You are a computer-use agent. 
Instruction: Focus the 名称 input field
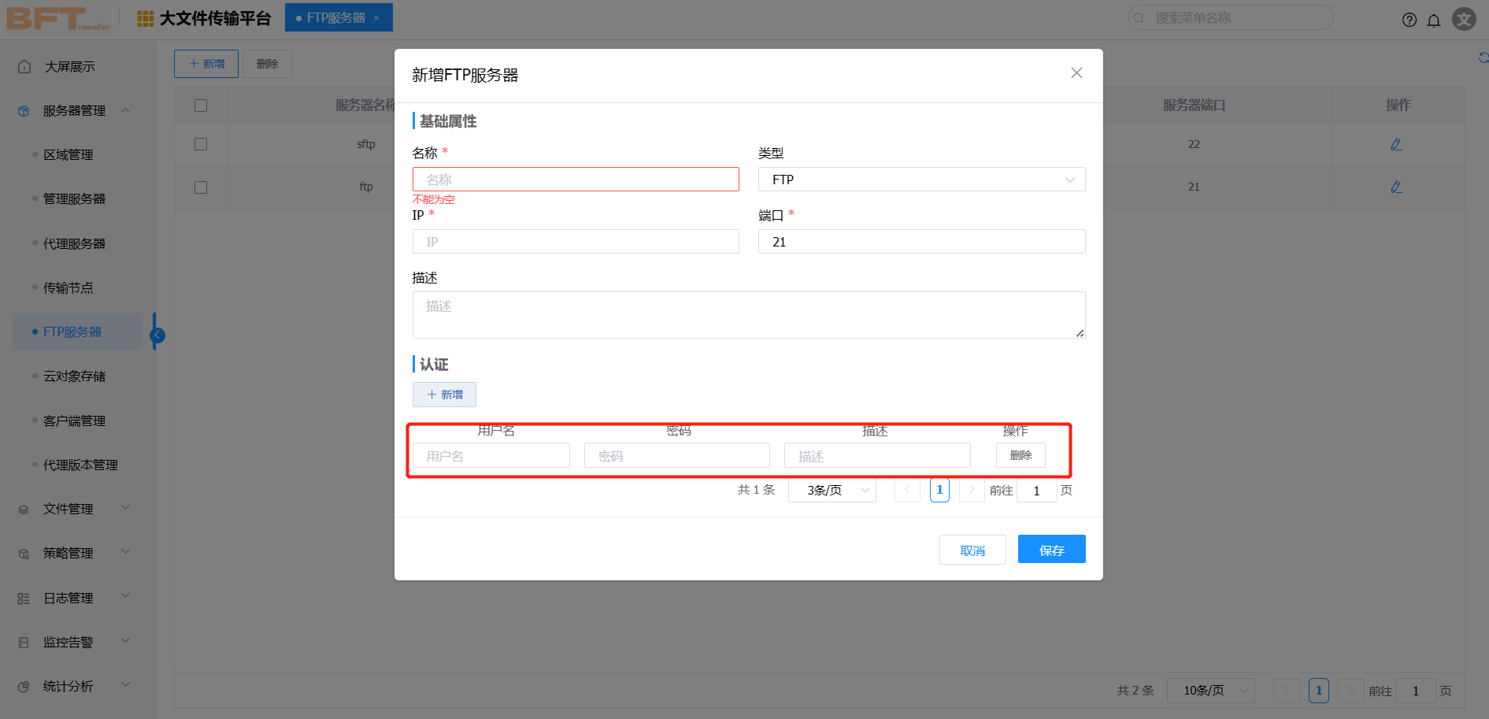(x=576, y=180)
